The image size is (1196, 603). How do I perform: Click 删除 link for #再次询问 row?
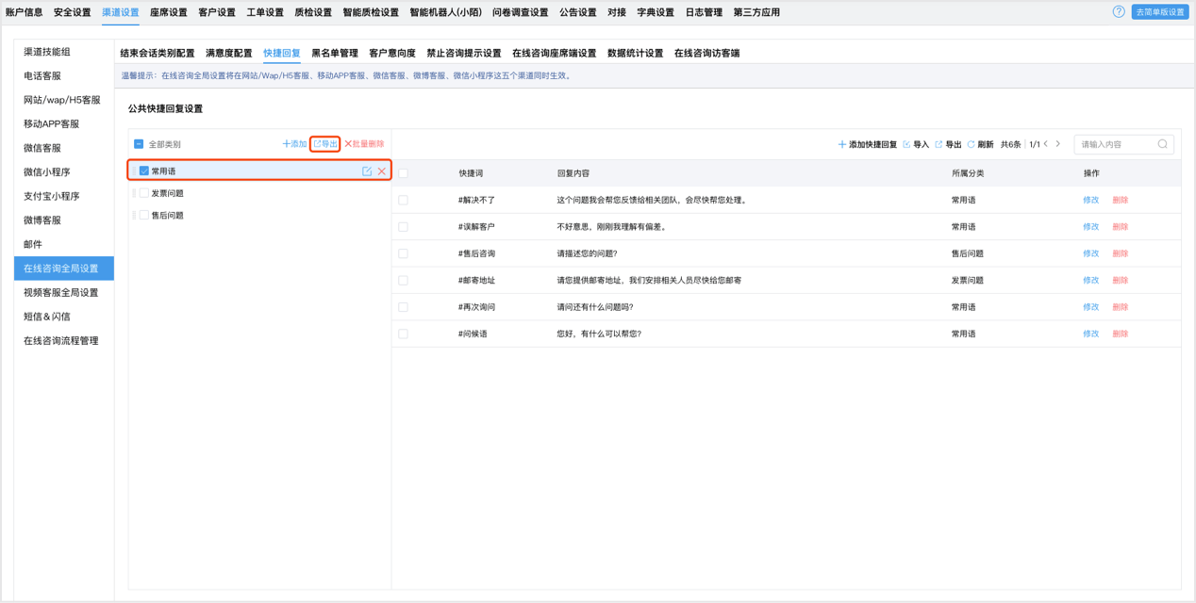tap(1121, 307)
